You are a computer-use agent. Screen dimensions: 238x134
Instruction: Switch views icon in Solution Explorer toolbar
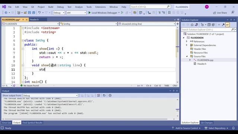point(196,25)
